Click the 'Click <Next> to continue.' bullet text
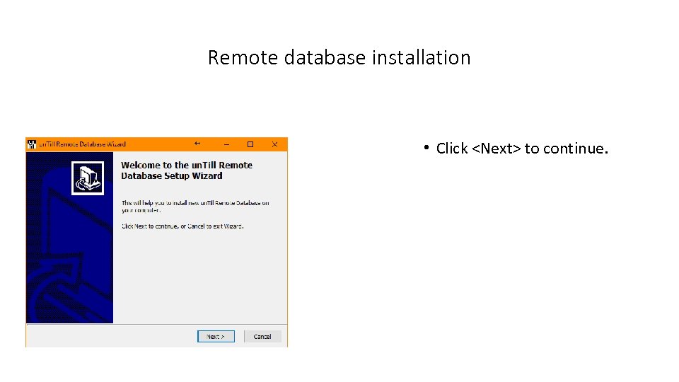 [x=522, y=149]
